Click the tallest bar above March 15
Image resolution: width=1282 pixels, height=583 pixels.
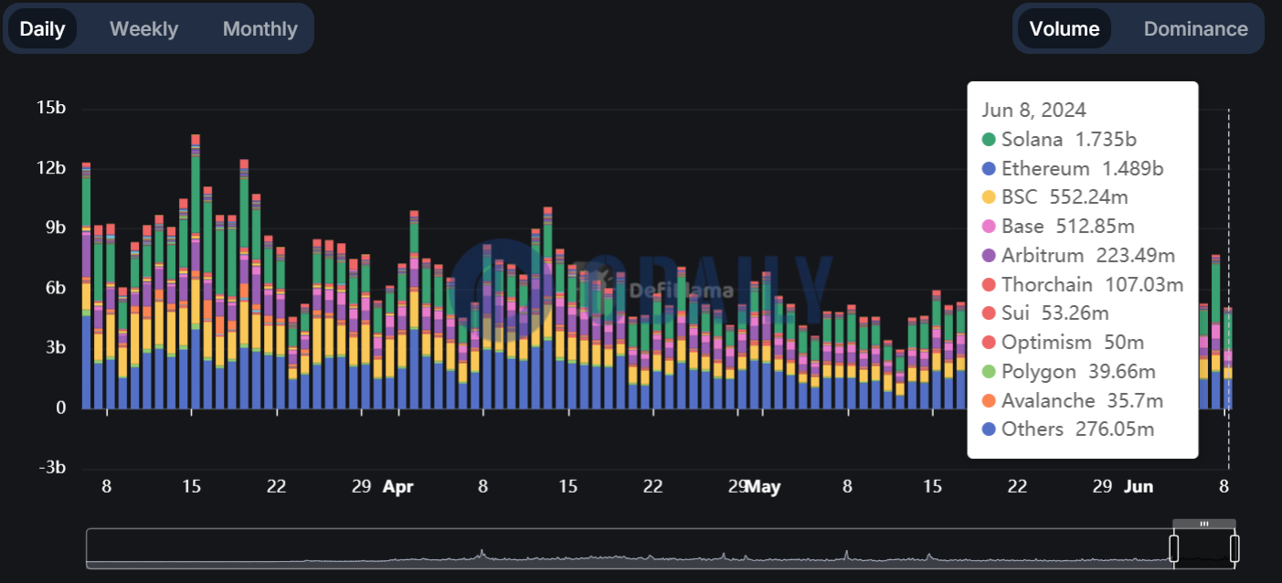(x=196, y=271)
